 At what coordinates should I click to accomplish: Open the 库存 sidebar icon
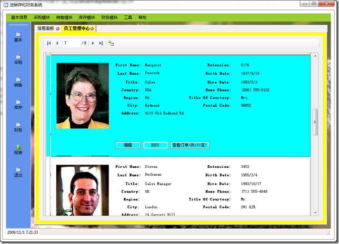[x=18, y=105]
